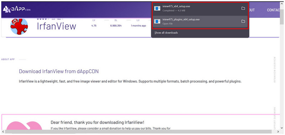Image resolution: width=285 pixels, height=135 pixels.
Task: Open the ABOUT navigation item partly hidden
Action: [252, 10]
